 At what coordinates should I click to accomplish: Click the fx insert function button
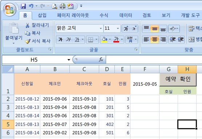[x=101, y=60]
